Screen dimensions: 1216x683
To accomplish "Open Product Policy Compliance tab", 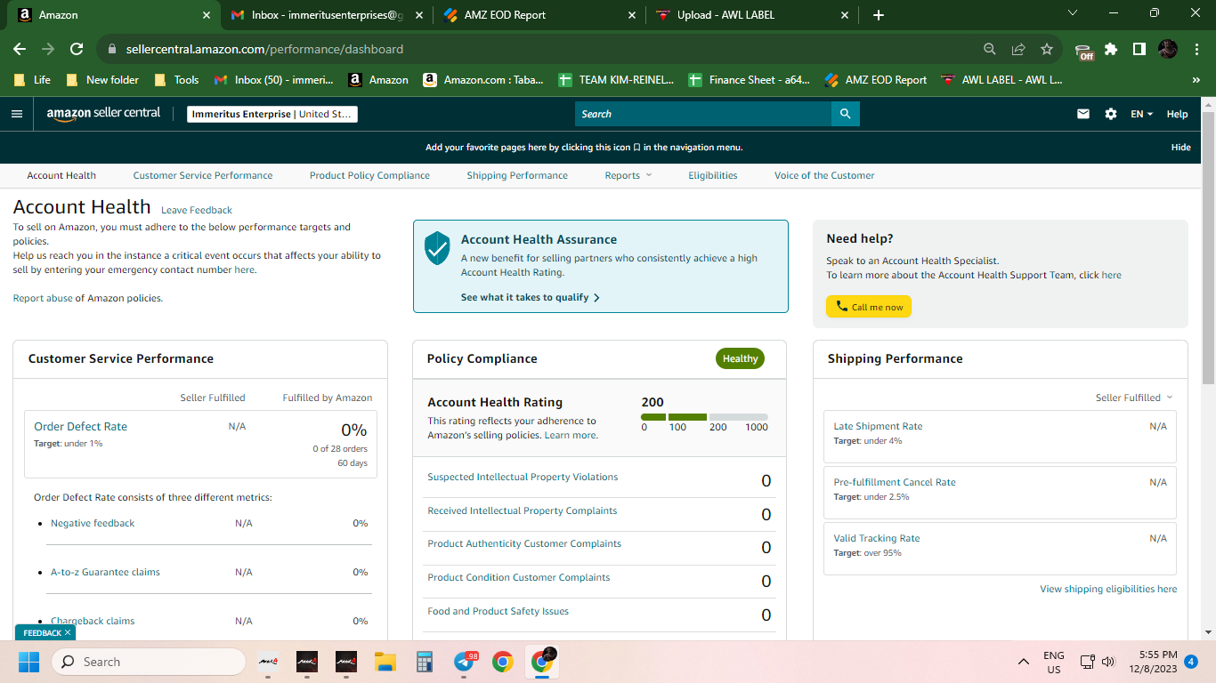I will click(x=369, y=175).
